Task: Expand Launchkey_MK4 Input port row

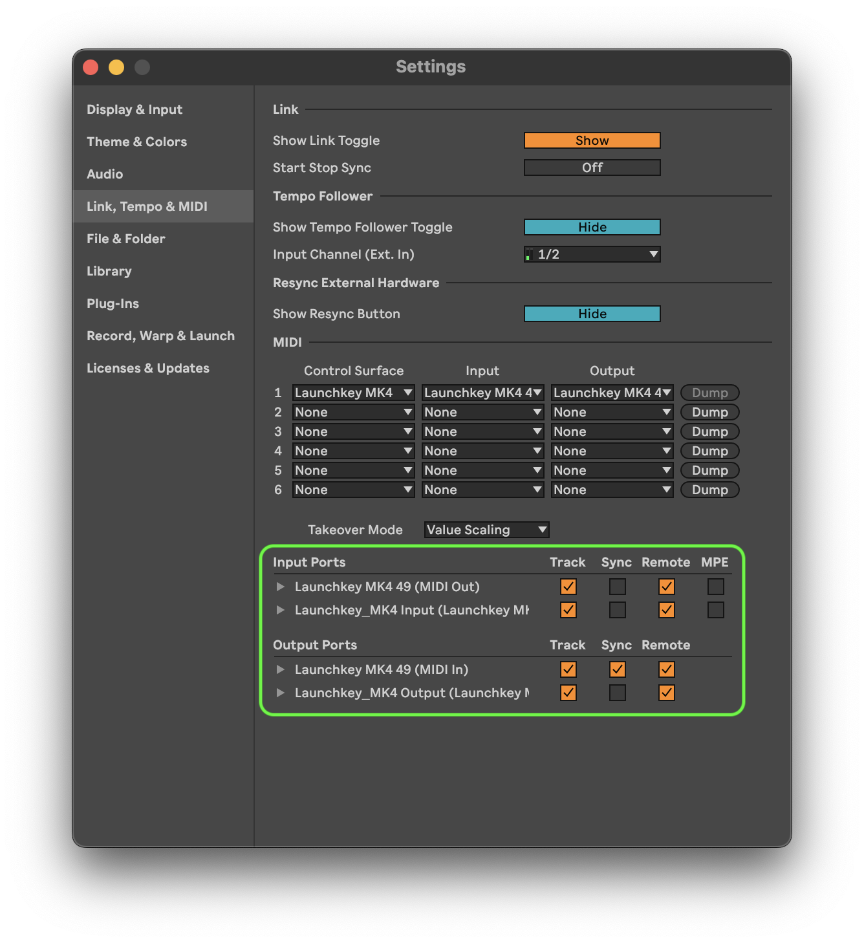Action: pyautogui.click(x=280, y=610)
